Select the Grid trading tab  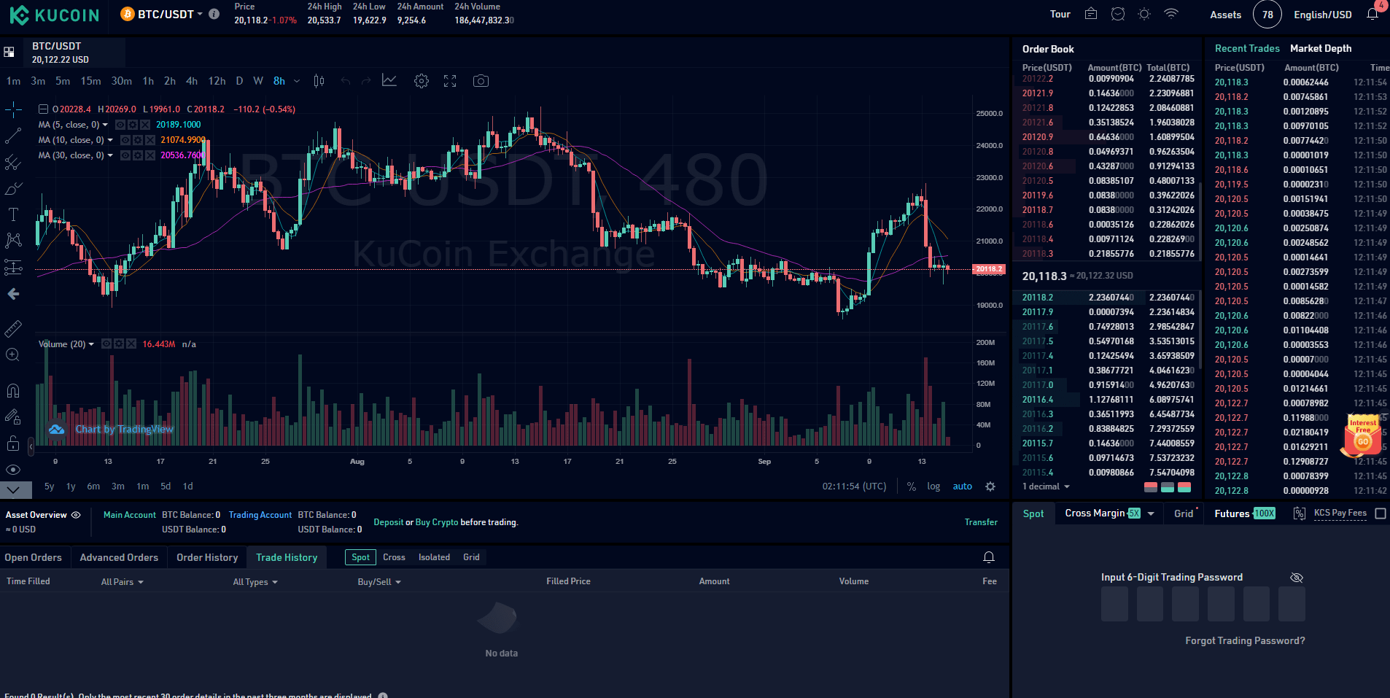[1184, 513]
